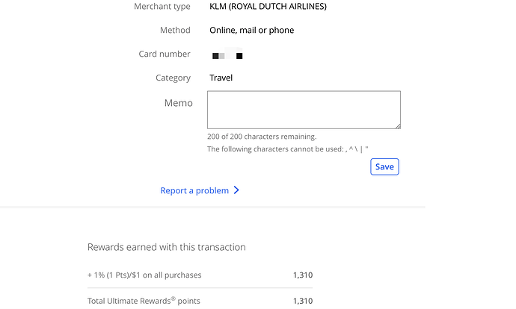Click the masked card number digits
The width and height of the screenshot is (516, 309).
click(227, 55)
